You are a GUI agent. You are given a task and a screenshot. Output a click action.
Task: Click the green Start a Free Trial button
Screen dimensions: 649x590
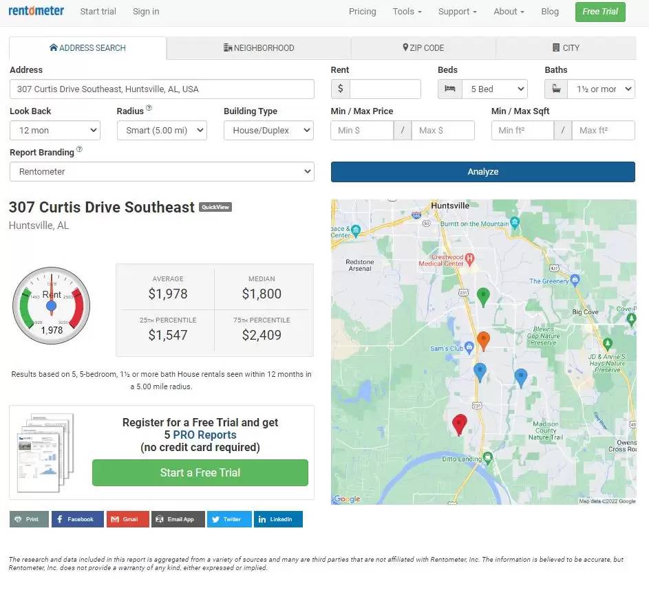[200, 472]
